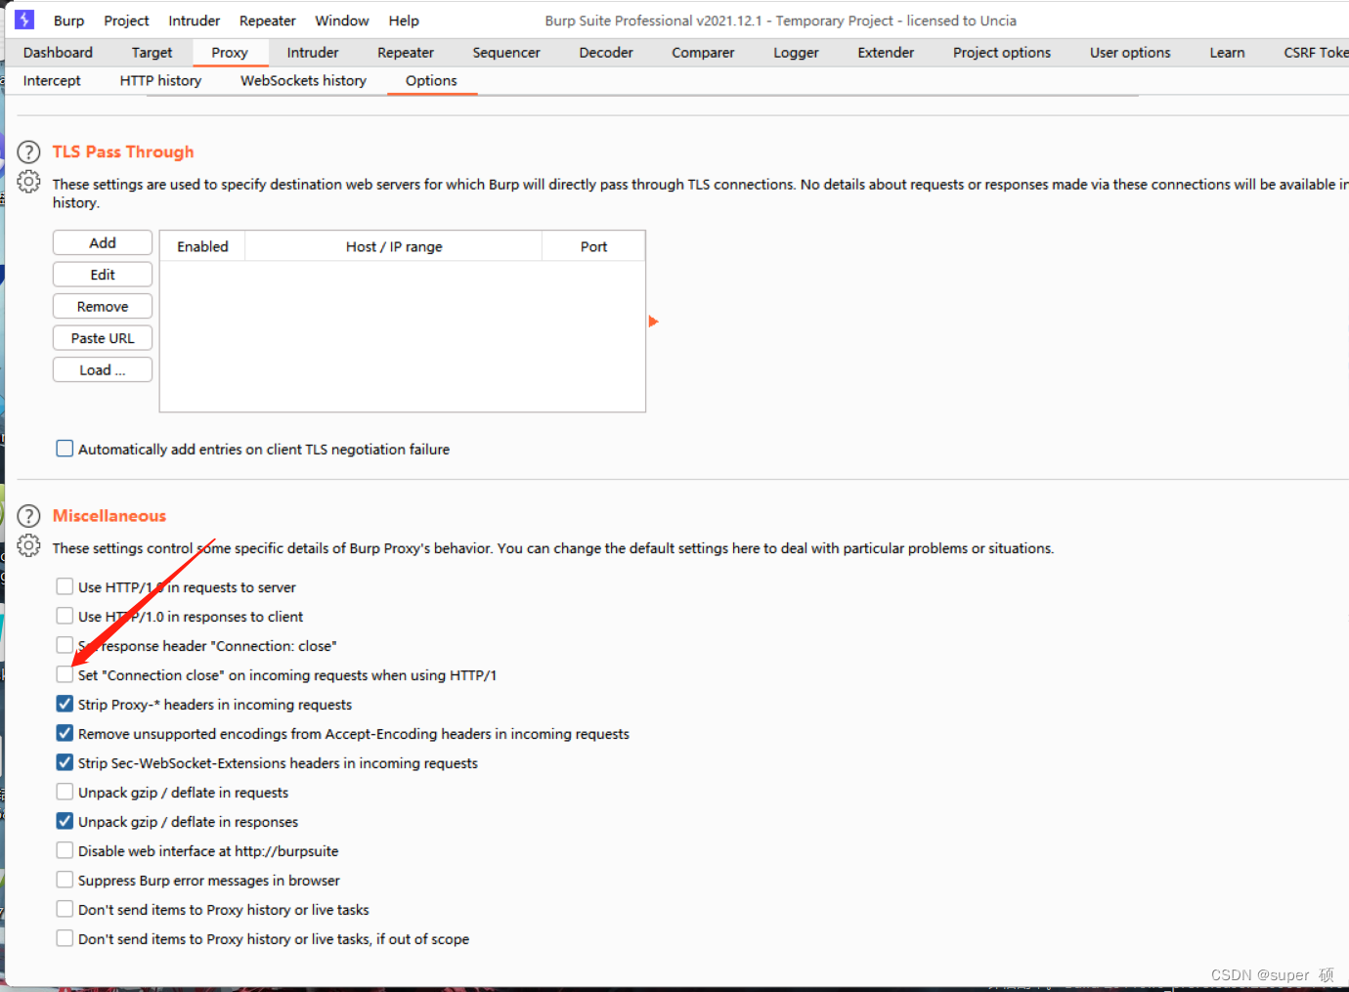
Task: Go to the WebSockets history sub-tab
Action: click(303, 81)
